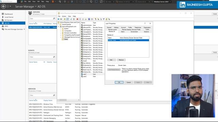Switch to the General tab
Image resolution: width=218 pixels, height=122 pixels.
(x=109, y=27)
